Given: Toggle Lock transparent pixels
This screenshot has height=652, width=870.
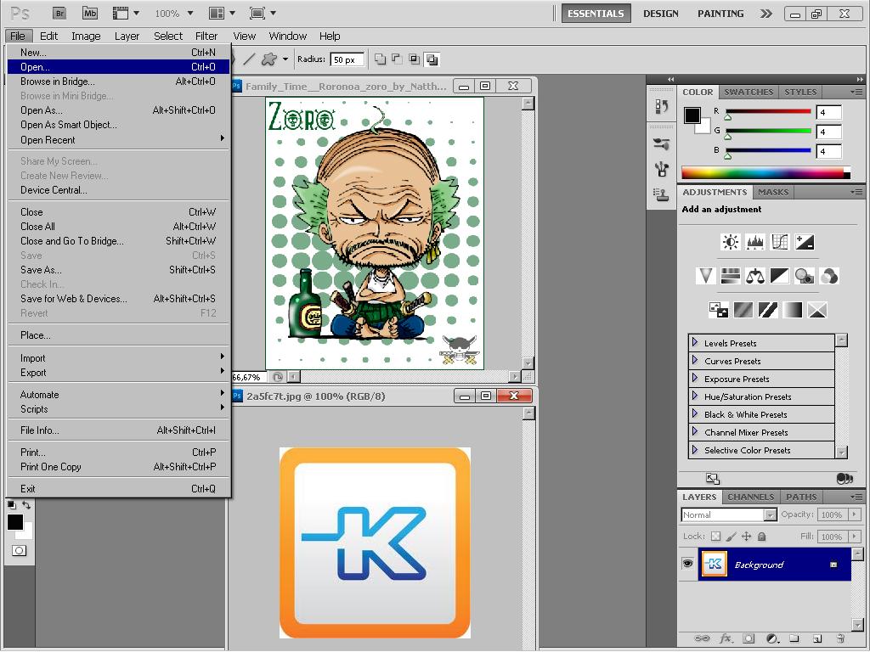Looking at the screenshot, I should 715,537.
